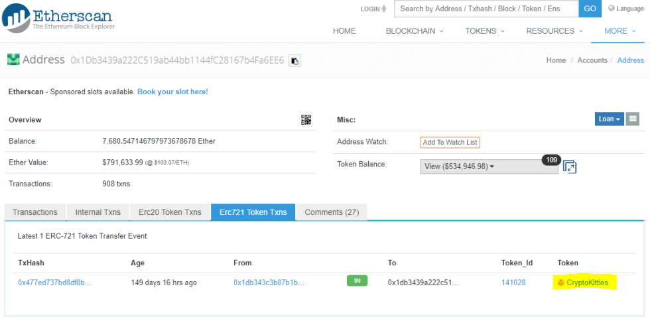Open the RESOURCES navigation menu

554,31
